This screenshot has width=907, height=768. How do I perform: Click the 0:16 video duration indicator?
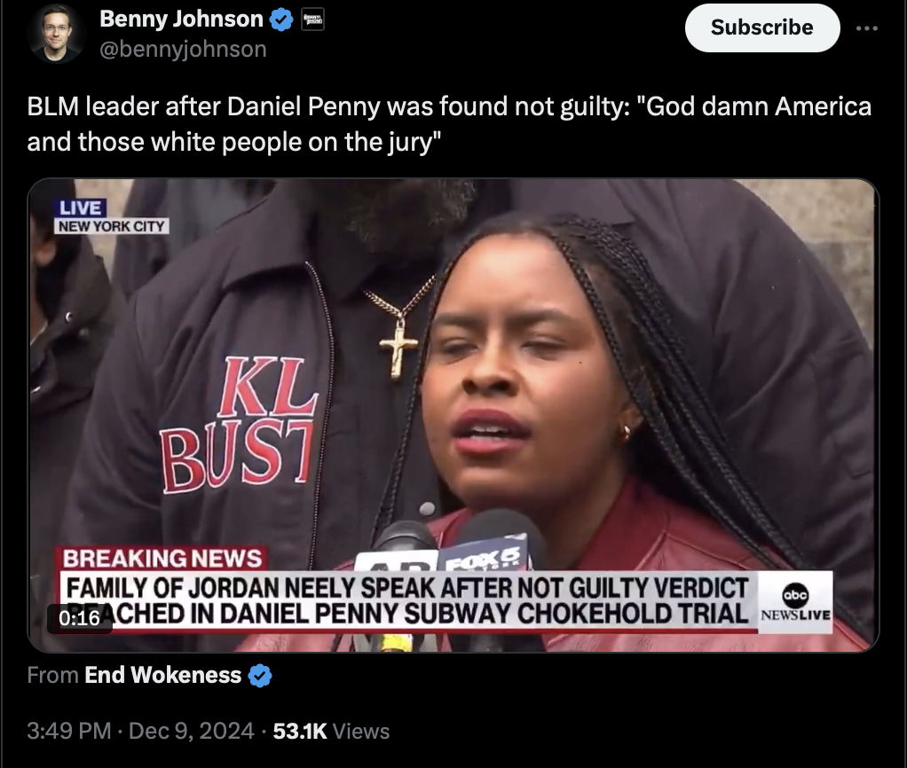coord(79,618)
